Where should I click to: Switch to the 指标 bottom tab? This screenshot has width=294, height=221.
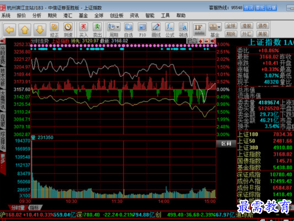click(35, 207)
